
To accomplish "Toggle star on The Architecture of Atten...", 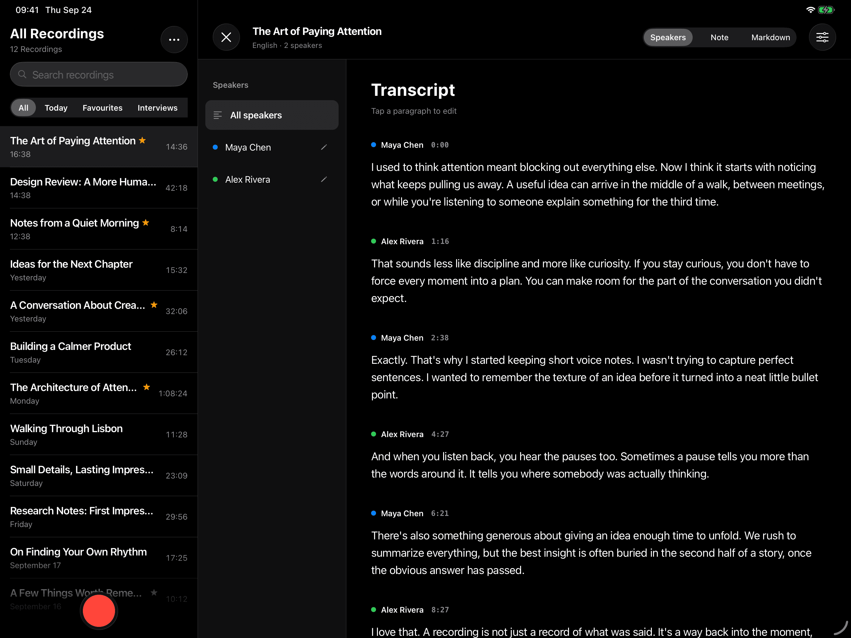I will [147, 387].
